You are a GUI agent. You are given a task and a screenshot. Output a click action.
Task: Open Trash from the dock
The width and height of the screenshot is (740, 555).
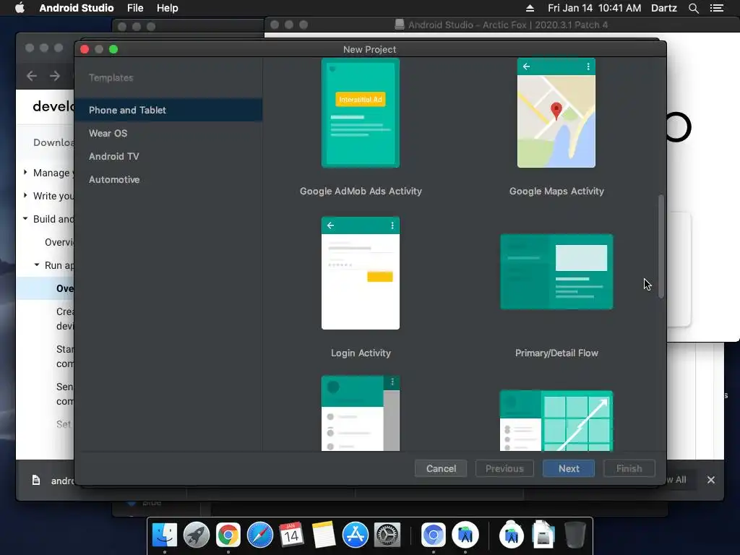pos(575,535)
